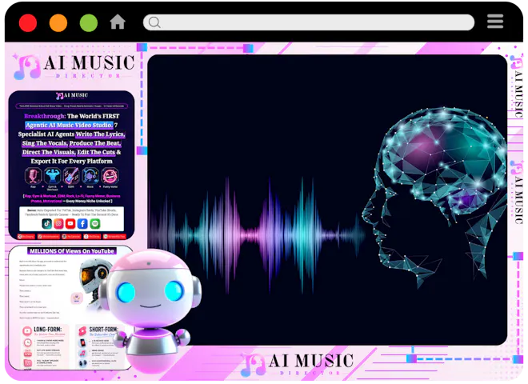Click the red YouTube export icon
528x384 pixels.
70,223
